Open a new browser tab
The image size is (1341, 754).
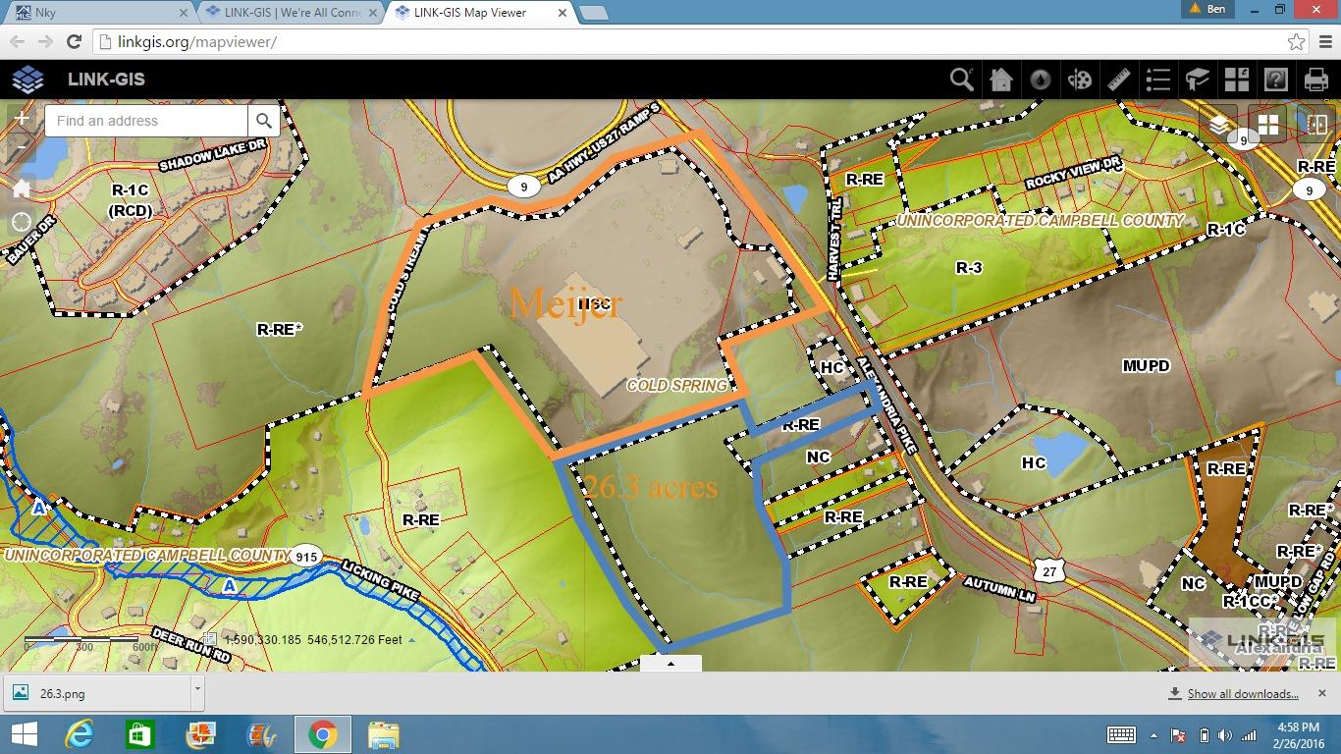pyautogui.click(x=594, y=13)
